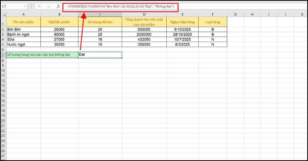
Task: Select cell with value 2000000
Action: point(144,34)
